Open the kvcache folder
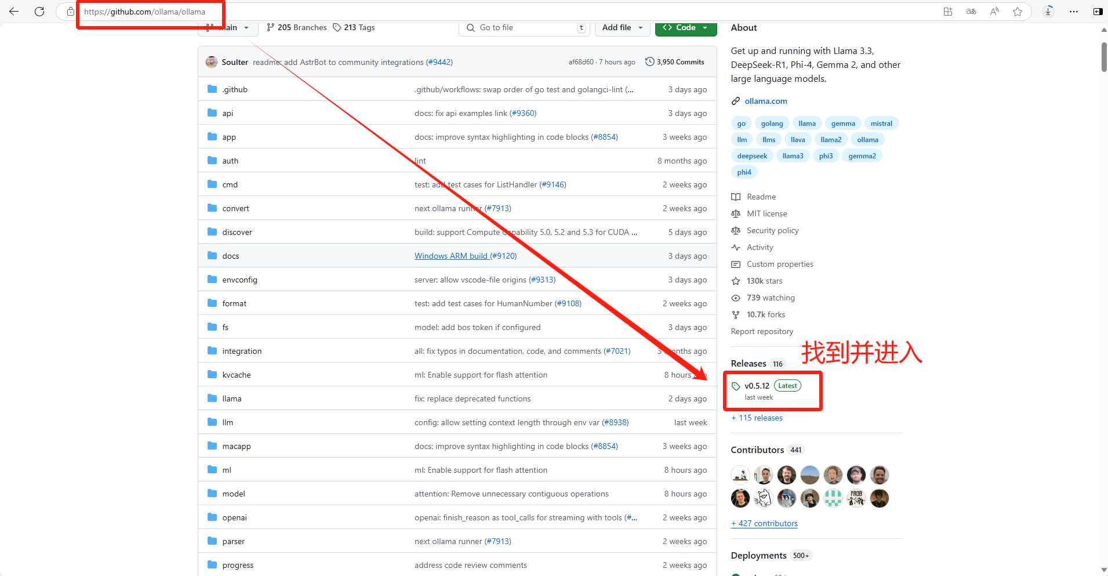Screen dimensions: 1108x576 click(237, 375)
